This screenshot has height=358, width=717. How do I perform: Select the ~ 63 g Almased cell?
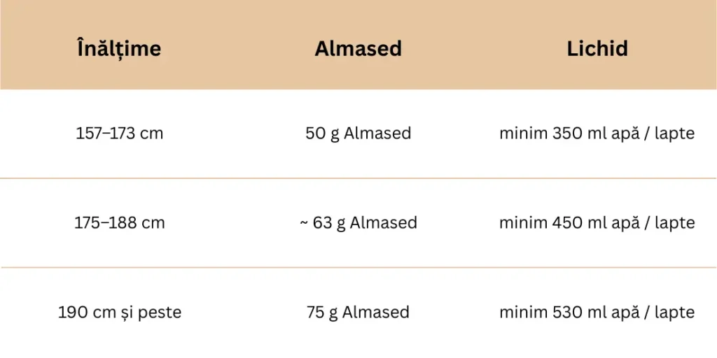pyautogui.click(x=358, y=223)
